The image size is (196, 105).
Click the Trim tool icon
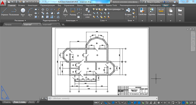pyautogui.click(x=52, y=10)
